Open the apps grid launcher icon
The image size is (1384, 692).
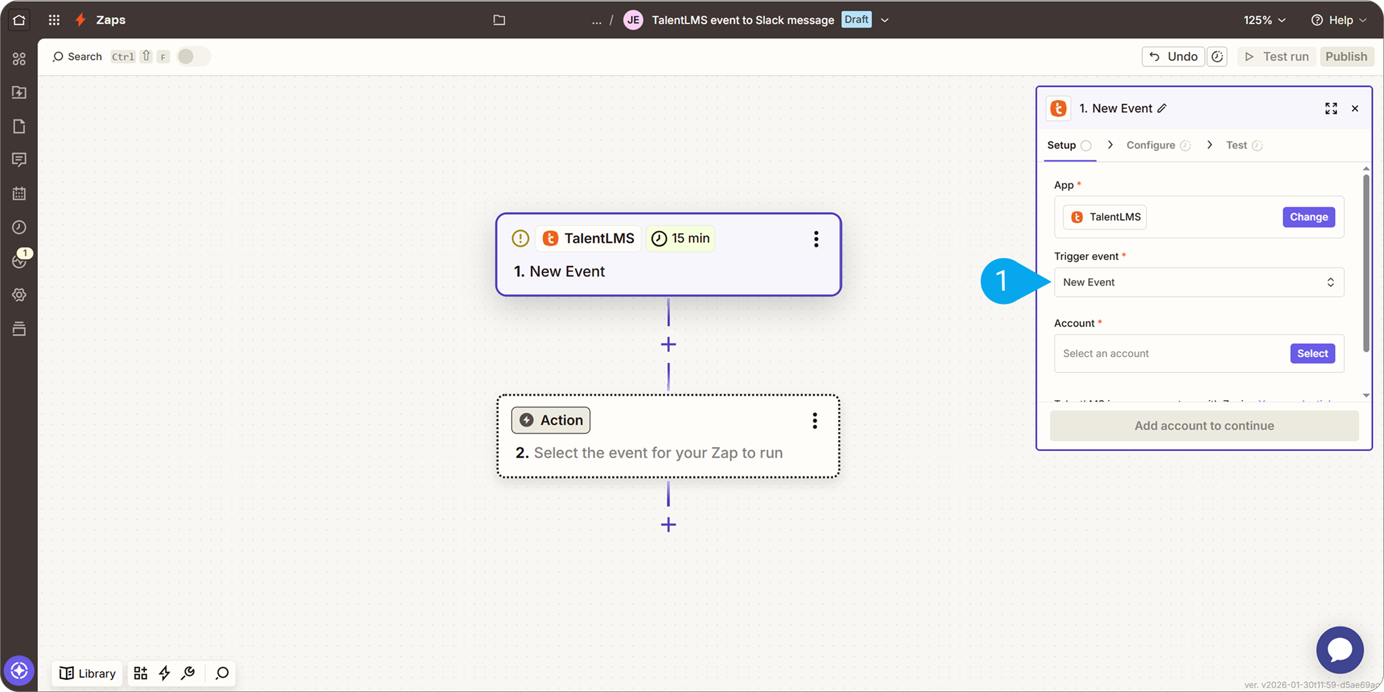[54, 20]
